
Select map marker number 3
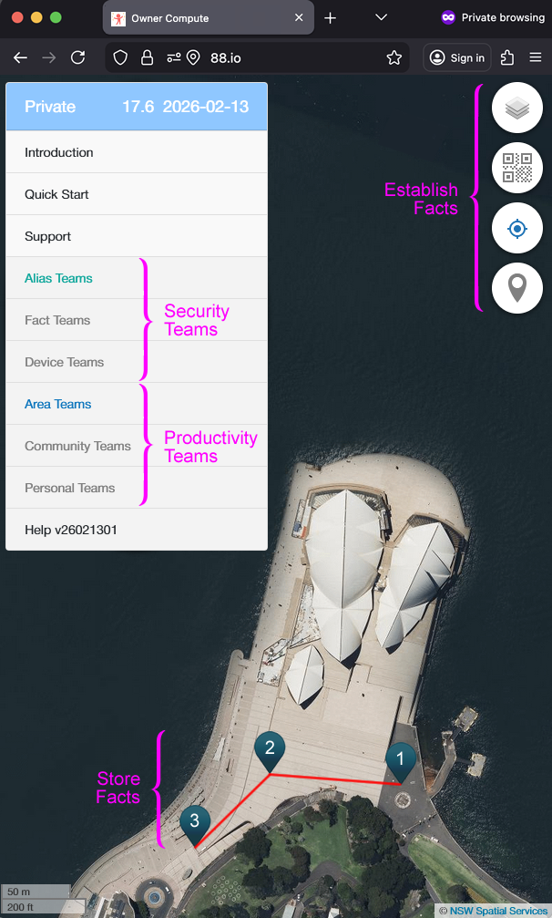click(195, 825)
